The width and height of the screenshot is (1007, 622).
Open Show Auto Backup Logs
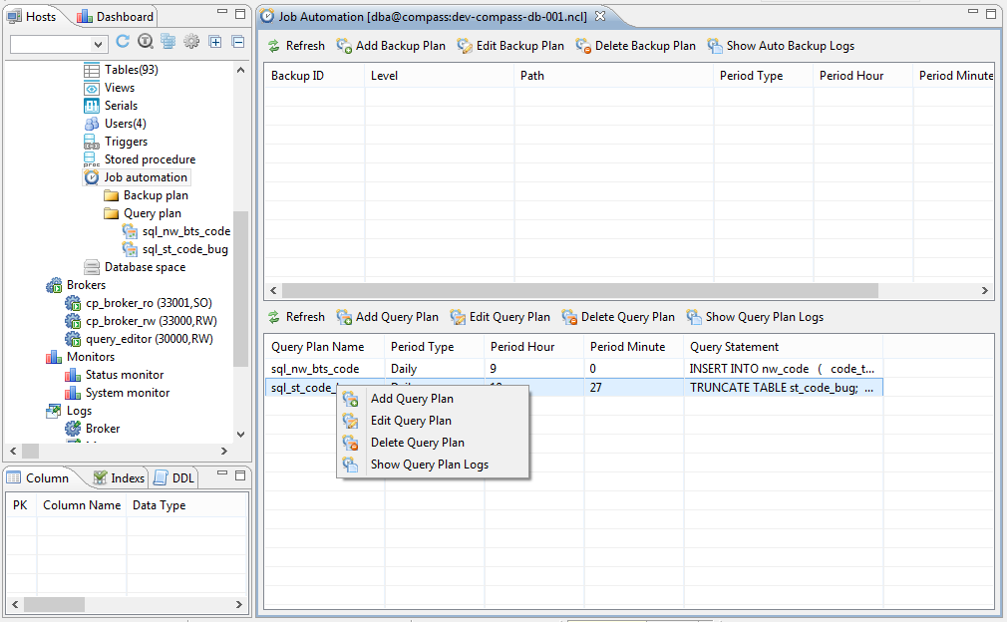click(781, 46)
